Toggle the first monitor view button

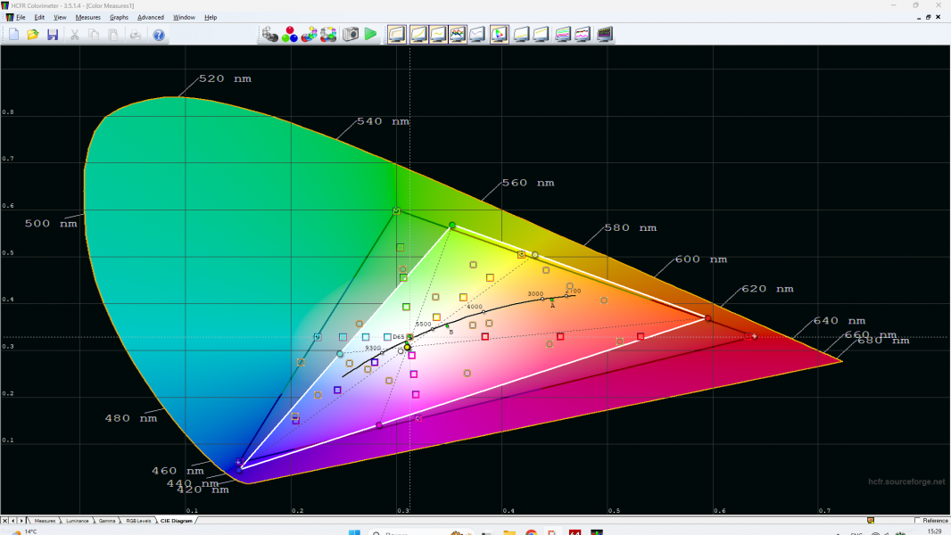tap(397, 35)
